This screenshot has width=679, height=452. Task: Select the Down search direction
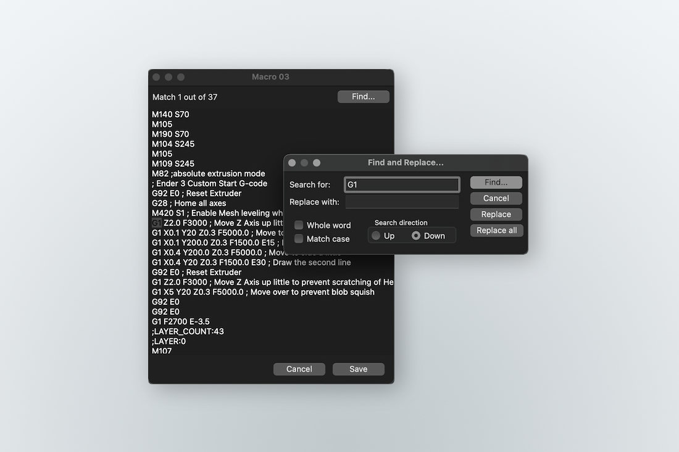(x=415, y=236)
